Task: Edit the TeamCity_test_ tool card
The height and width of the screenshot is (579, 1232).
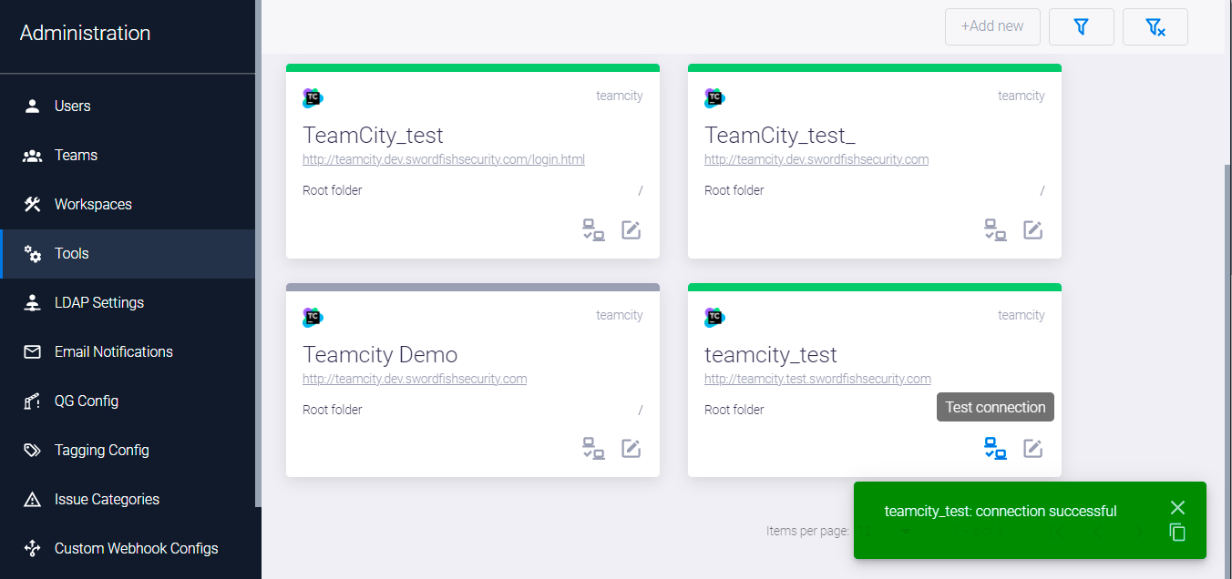Action: (x=1032, y=229)
